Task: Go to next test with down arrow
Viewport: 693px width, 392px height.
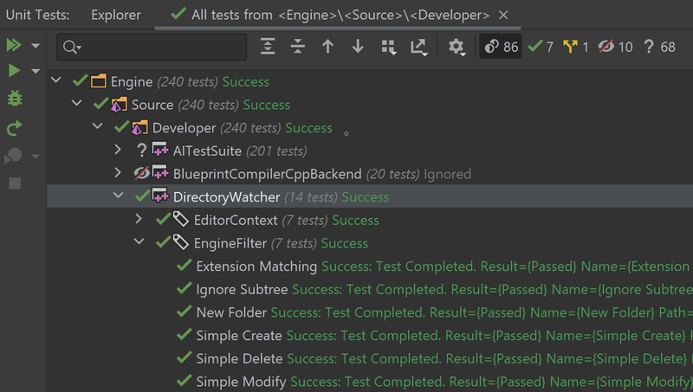Action: [358, 47]
